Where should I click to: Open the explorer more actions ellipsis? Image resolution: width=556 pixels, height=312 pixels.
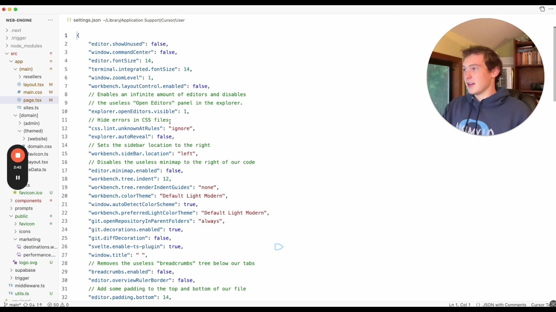(50, 20)
